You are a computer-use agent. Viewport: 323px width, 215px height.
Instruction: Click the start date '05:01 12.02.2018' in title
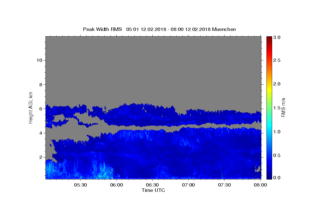(x=146, y=29)
